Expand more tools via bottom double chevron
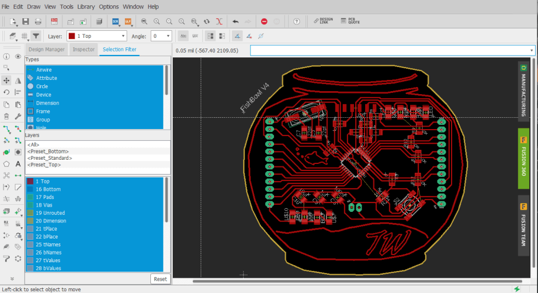Screen dimensions: 538x293 click(x=12, y=278)
